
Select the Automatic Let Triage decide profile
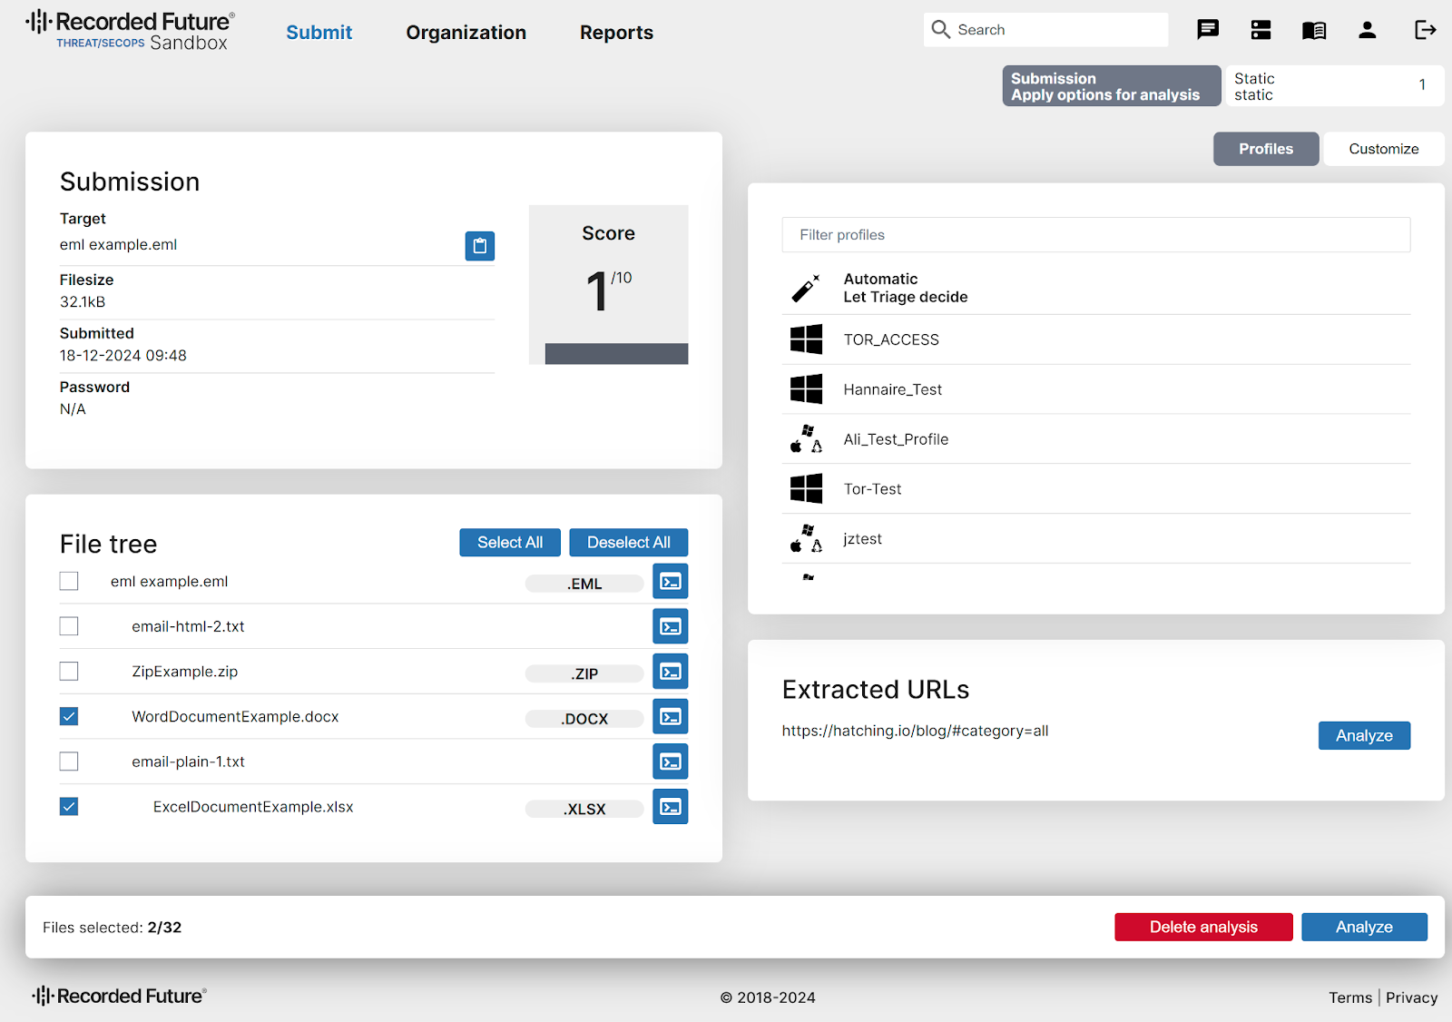click(x=905, y=288)
